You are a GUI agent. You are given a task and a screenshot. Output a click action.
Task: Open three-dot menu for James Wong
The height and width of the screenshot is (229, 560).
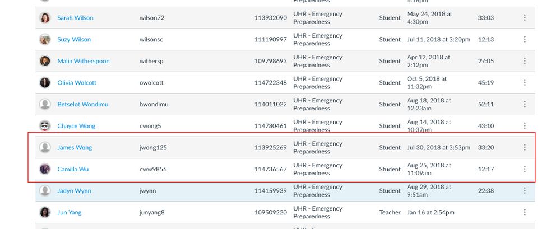[525, 147]
